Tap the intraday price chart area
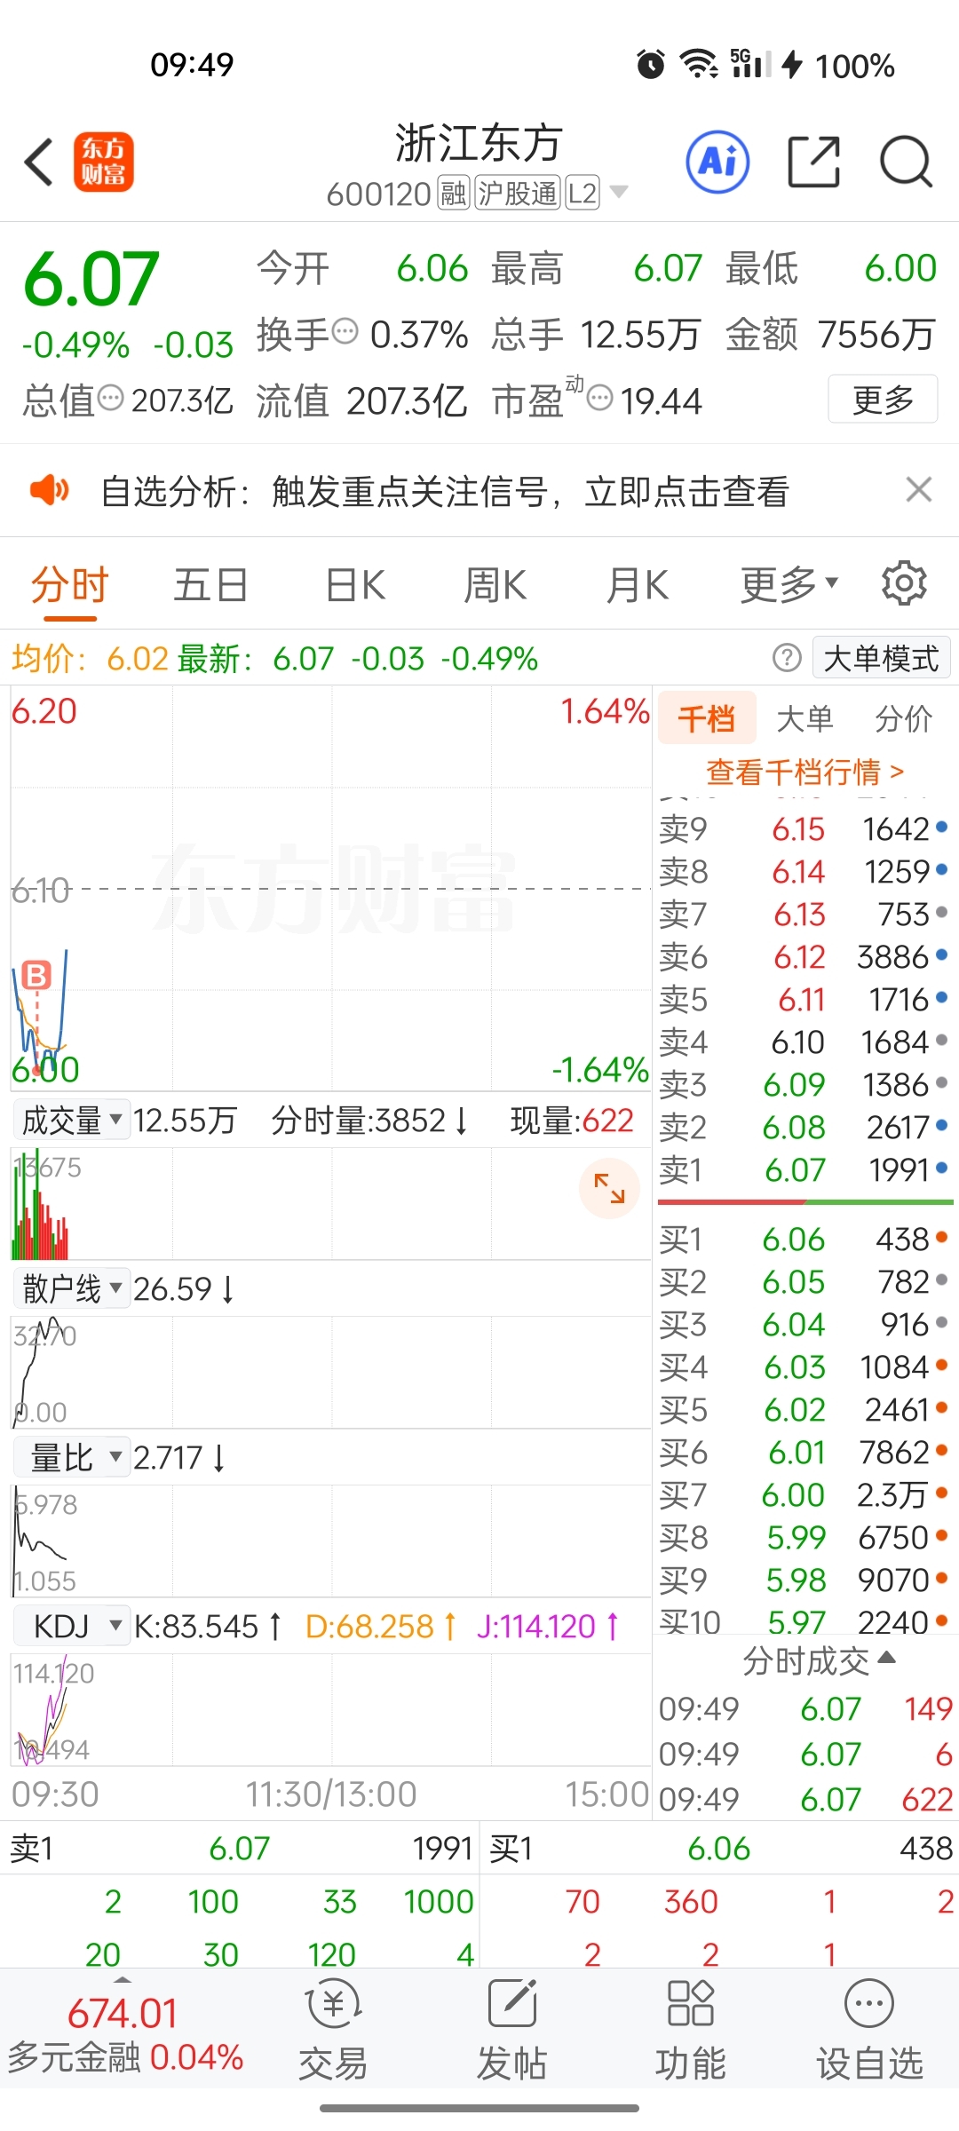Screen dimensions: 959x2131 coord(330,888)
